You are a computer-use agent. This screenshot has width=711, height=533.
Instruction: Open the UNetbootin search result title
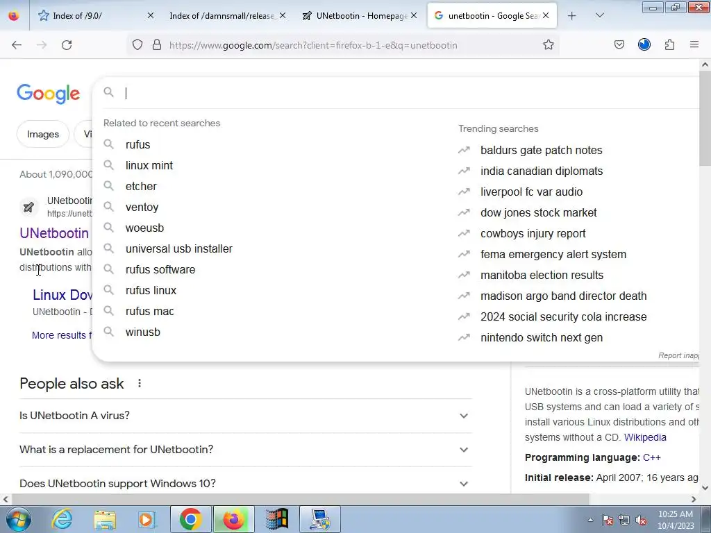click(54, 233)
